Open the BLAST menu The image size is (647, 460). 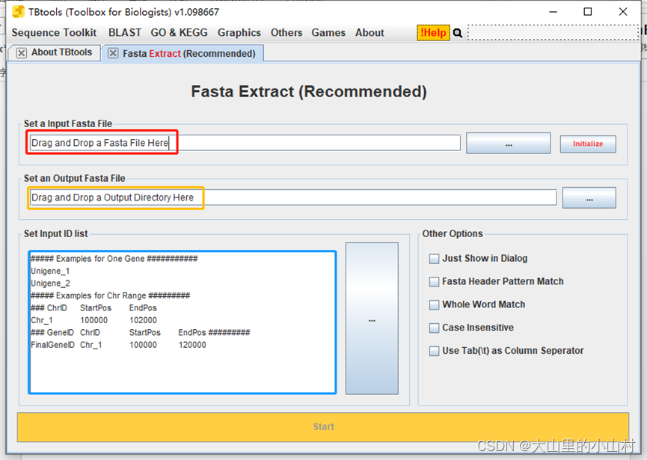click(125, 33)
